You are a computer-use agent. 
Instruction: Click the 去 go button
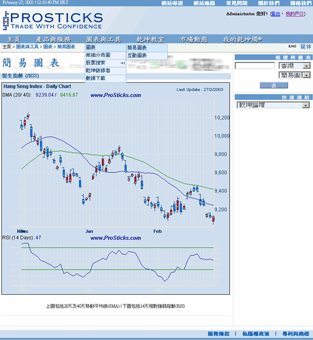pyautogui.click(x=274, y=85)
